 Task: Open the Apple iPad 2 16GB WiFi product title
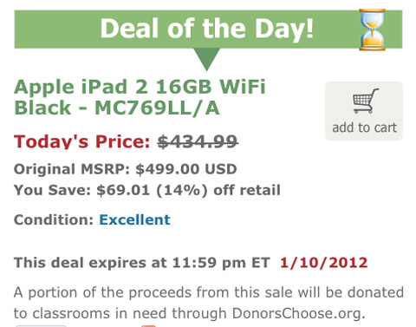coord(140,97)
